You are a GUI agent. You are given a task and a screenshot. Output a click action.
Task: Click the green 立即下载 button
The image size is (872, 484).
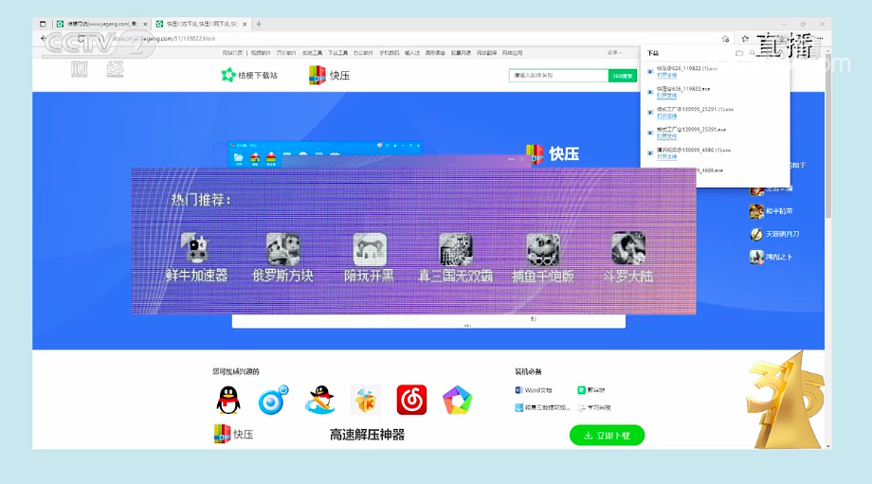pos(607,436)
